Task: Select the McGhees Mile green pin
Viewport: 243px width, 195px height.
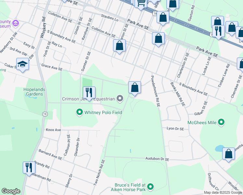Action: 222,123
